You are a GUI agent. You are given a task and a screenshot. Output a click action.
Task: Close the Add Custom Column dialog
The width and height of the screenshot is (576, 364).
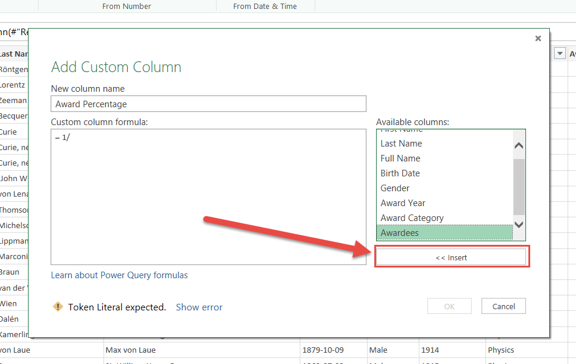click(x=538, y=39)
